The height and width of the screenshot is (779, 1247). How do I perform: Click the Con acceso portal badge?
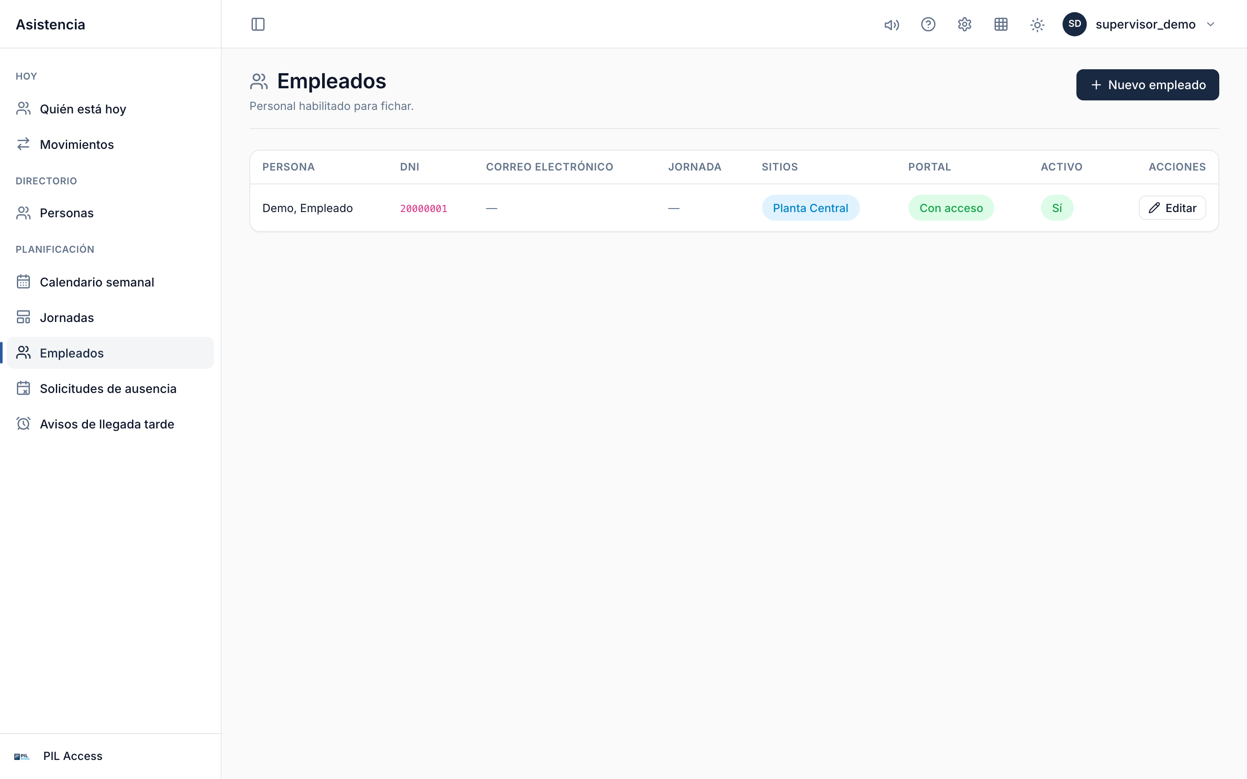951,208
